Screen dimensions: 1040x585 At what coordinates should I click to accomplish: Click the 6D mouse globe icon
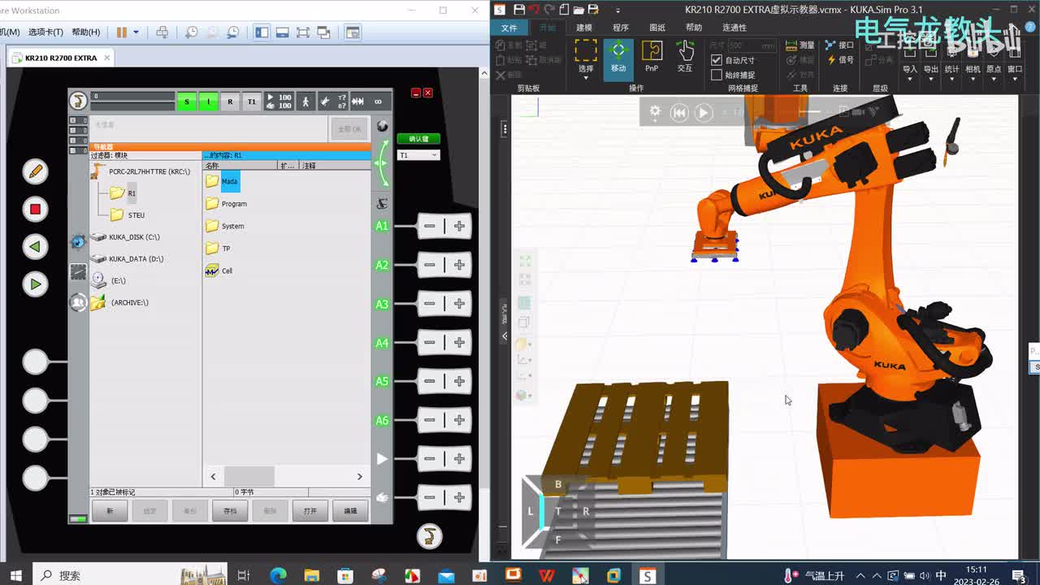pyautogui.click(x=383, y=127)
